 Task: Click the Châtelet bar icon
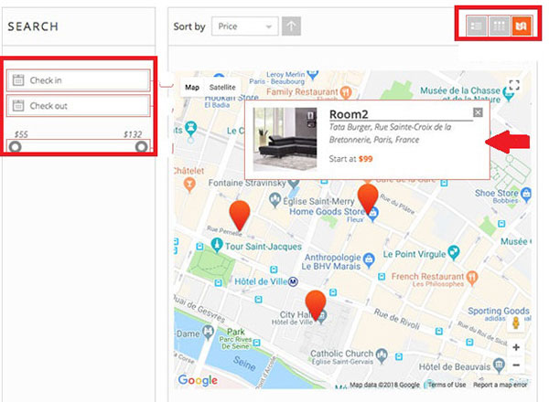pyautogui.click(x=189, y=185)
